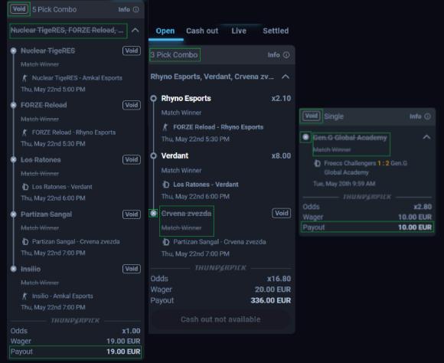Click the Void label on Single bet header
Viewport: 444px width, 363px height.
(312, 116)
